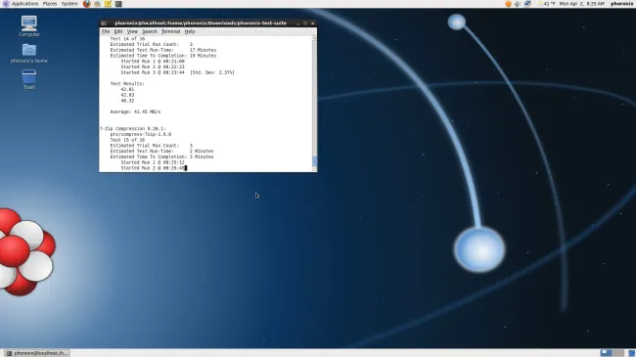
Task: Click the date and time clock
Action: point(581,4)
